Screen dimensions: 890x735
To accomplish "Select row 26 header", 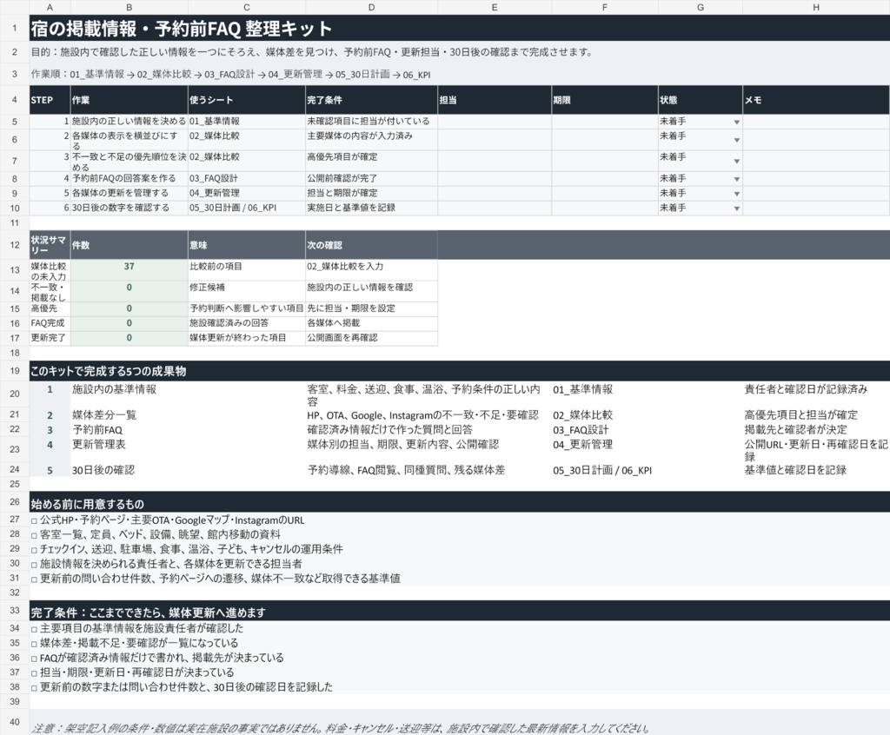I will coord(15,502).
